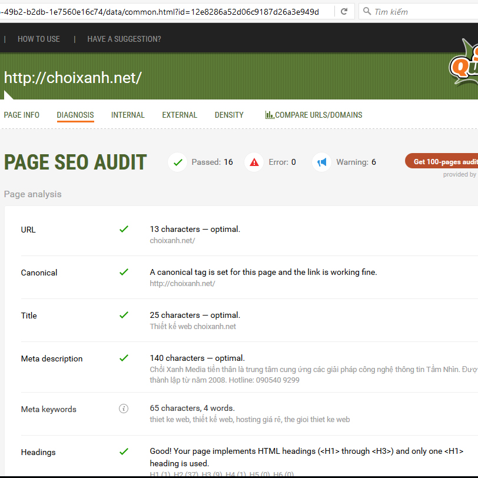Click the 'Canonical' row label
Screen dimensions: 478x478
pos(39,273)
